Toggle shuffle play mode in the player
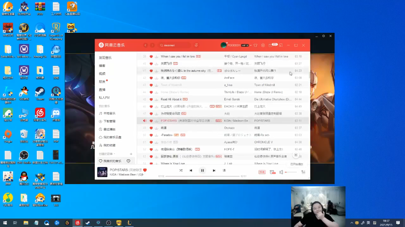This screenshot has height=227, width=405. 181,171
